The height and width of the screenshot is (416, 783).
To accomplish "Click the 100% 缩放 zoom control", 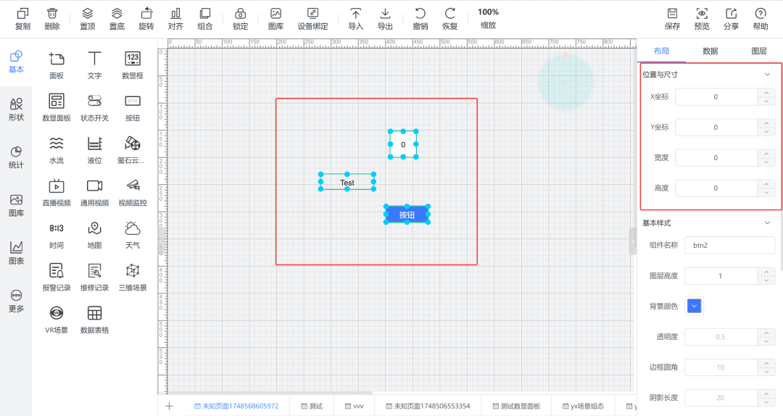I will [488, 18].
